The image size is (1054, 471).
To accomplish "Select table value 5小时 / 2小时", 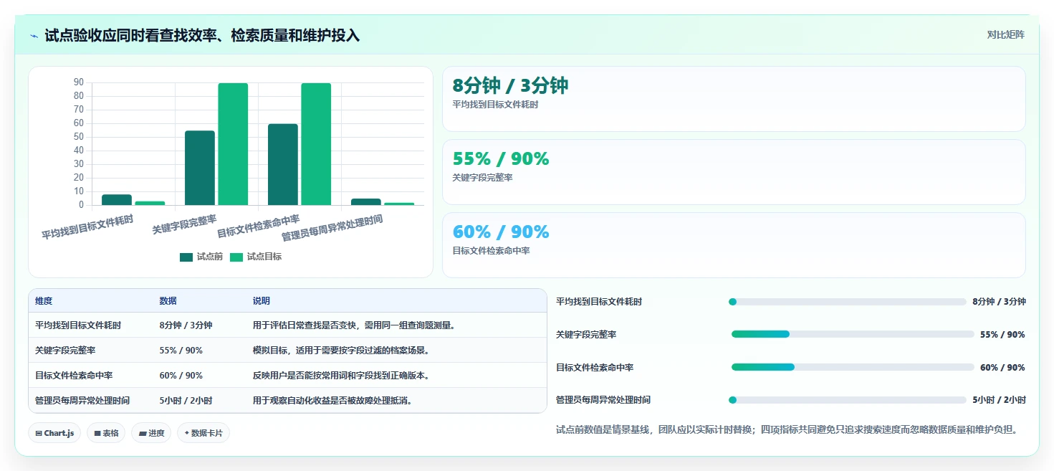I will coord(186,401).
